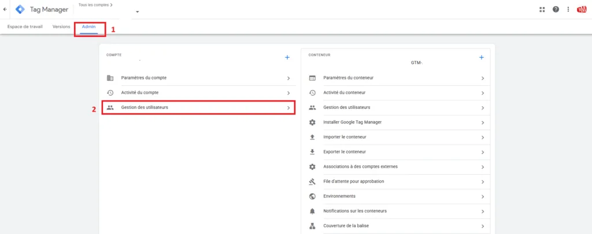Click the history icon for Activité du compte

pyautogui.click(x=110, y=93)
